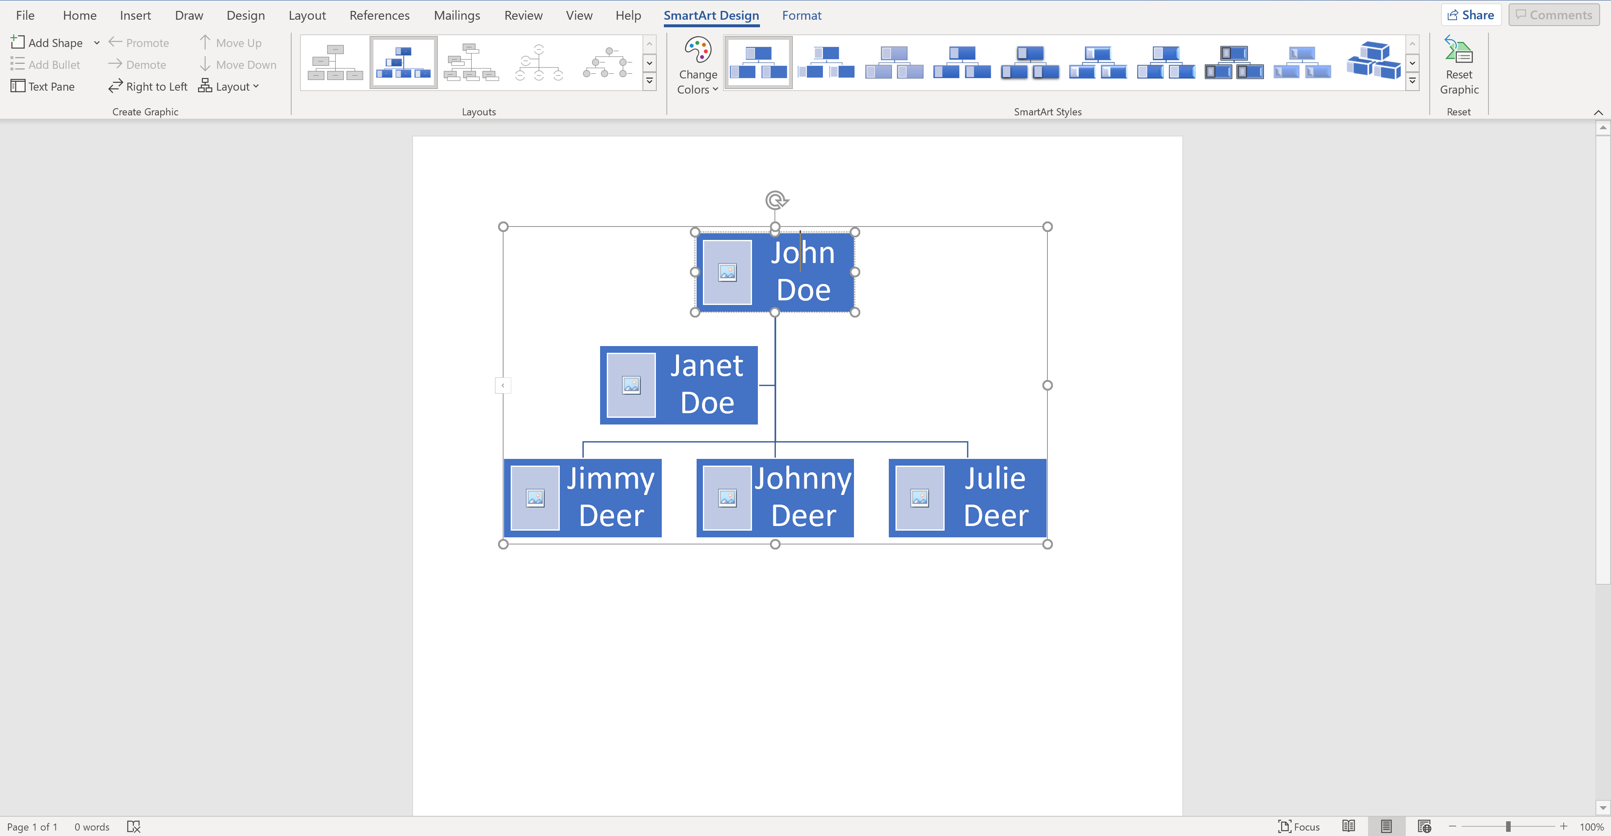Select the 3D Brick Scene SmartArt style
Image resolution: width=1611 pixels, height=836 pixels.
point(1373,61)
